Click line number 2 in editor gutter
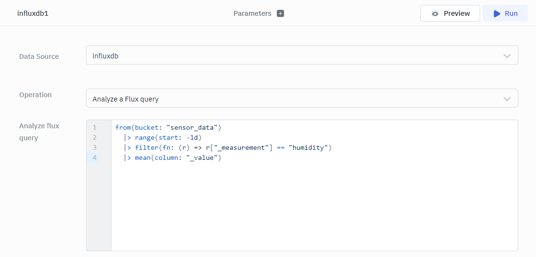This screenshot has width=536, height=257. click(95, 137)
